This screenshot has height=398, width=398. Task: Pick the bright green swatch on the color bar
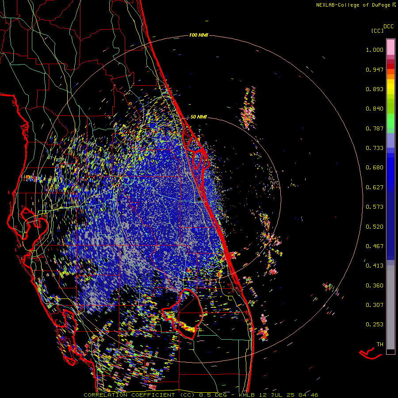tap(390, 121)
